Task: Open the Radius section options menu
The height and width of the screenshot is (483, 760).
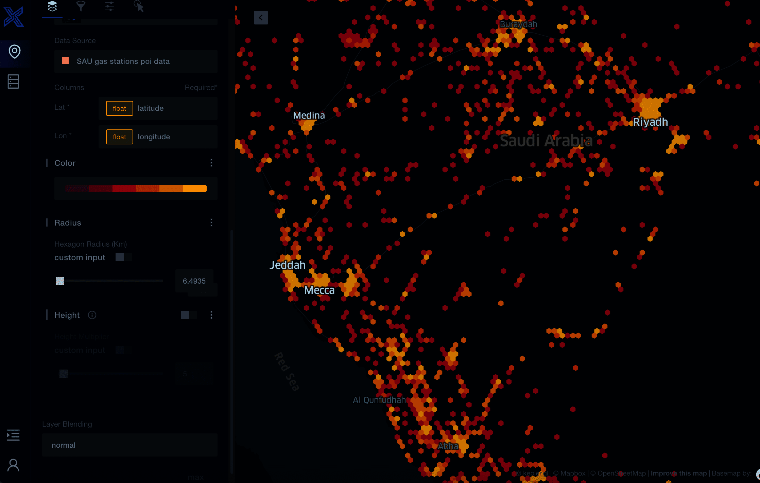Action: click(x=211, y=222)
